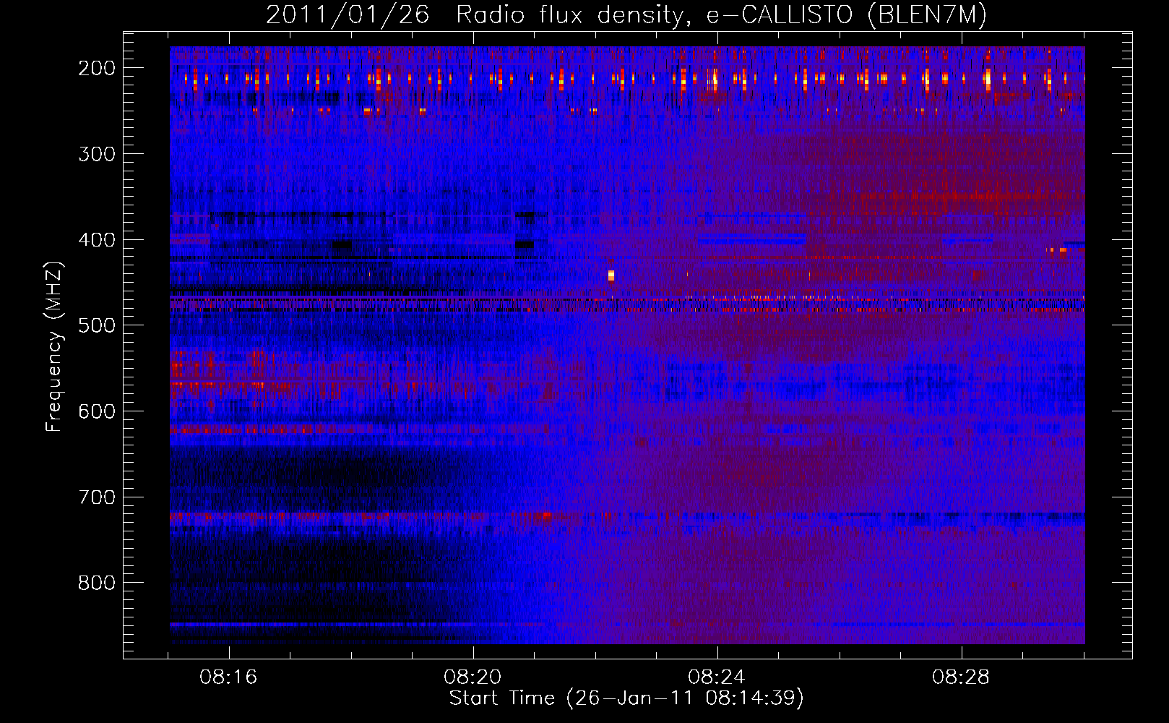This screenshot has width=1169, height=723.
Task: Click the 500 frequency tick label
Action: tap(96, 325)
